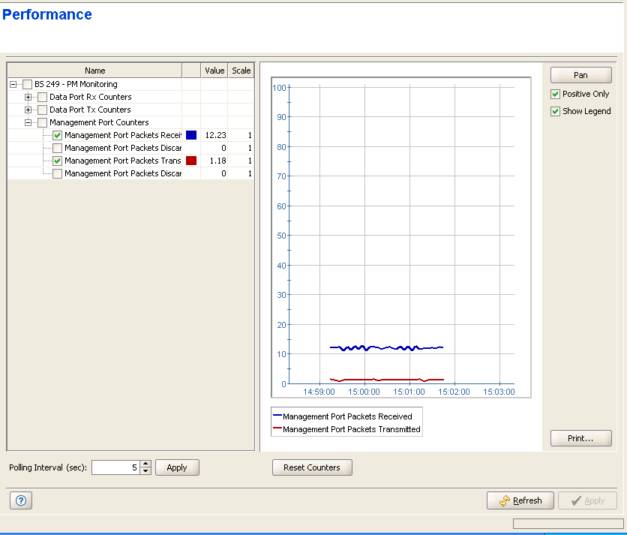Image resolution: width=627 pixels, height=535 pixels.
Task: Expand the Data Port Tx Counters node
Action: click(28, 110)
